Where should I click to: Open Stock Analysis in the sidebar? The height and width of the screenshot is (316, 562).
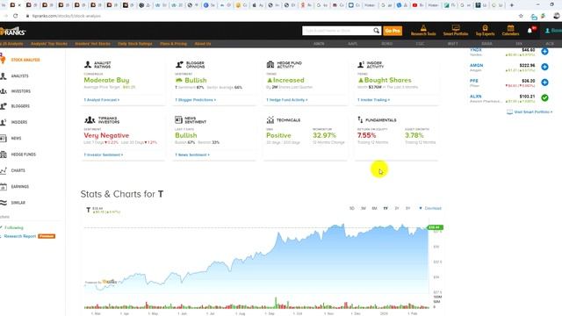point(25,60)
